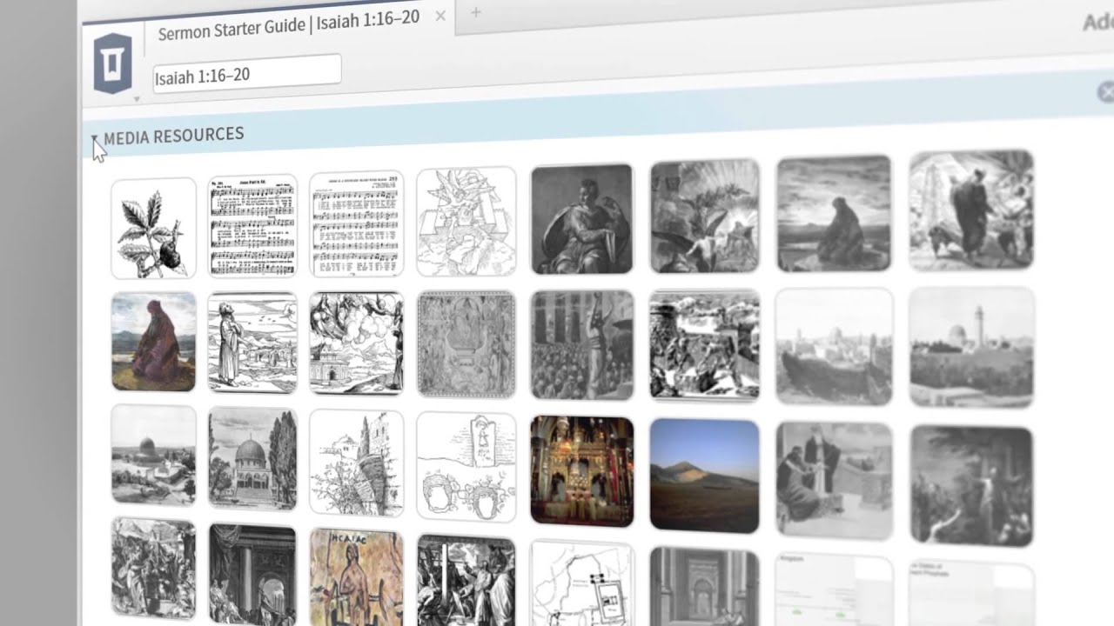
Task: Open the gray ornate tapestry-like thumbnail
Action: [466, 343]
